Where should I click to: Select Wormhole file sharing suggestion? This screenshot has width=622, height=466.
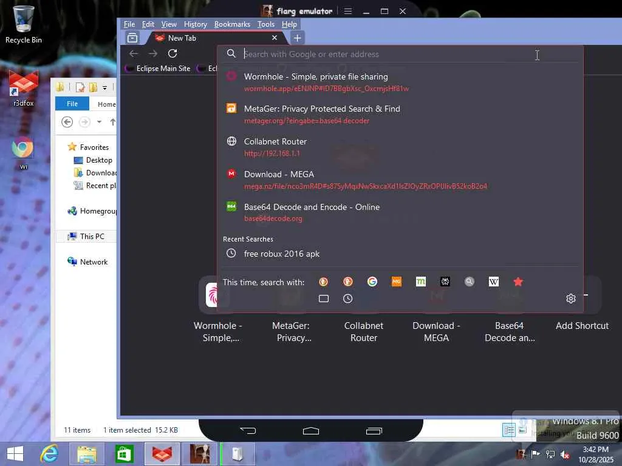tap(400, 82)
